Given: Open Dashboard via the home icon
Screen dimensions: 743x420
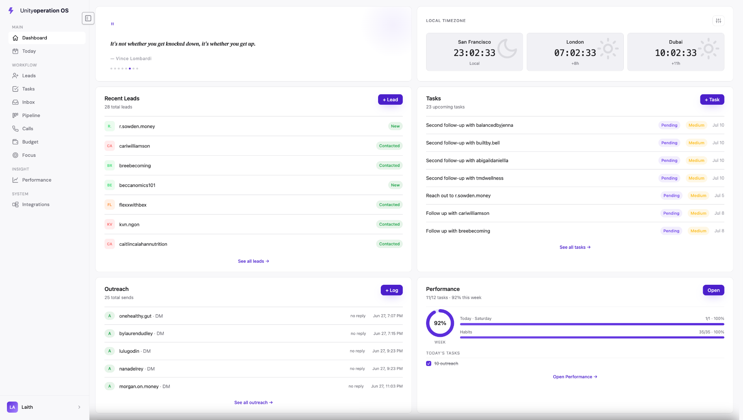Looking at the screenshot, I should click(x=15, y=38).
